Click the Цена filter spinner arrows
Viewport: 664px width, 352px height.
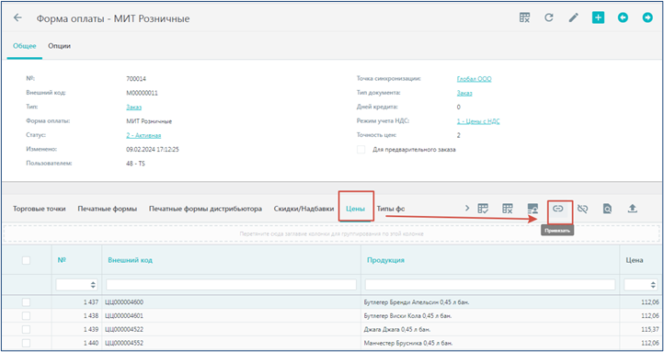pos(653,285)
